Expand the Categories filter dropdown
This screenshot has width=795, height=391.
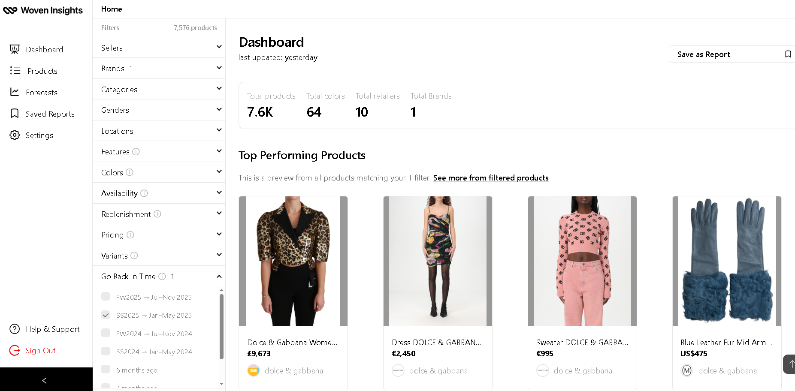pos(159,89)
